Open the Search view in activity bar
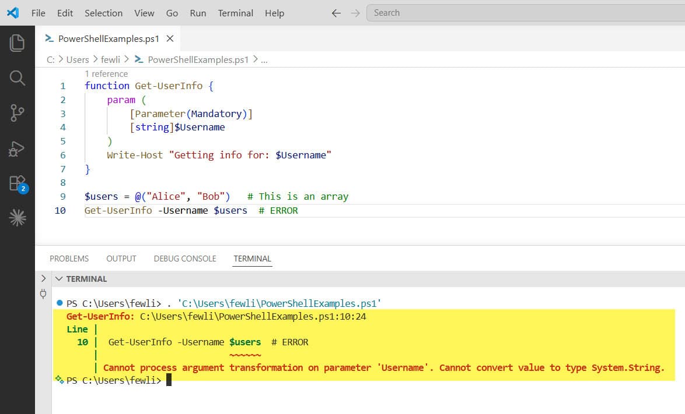This screenshot has height=414, width=685. point(17,78)
